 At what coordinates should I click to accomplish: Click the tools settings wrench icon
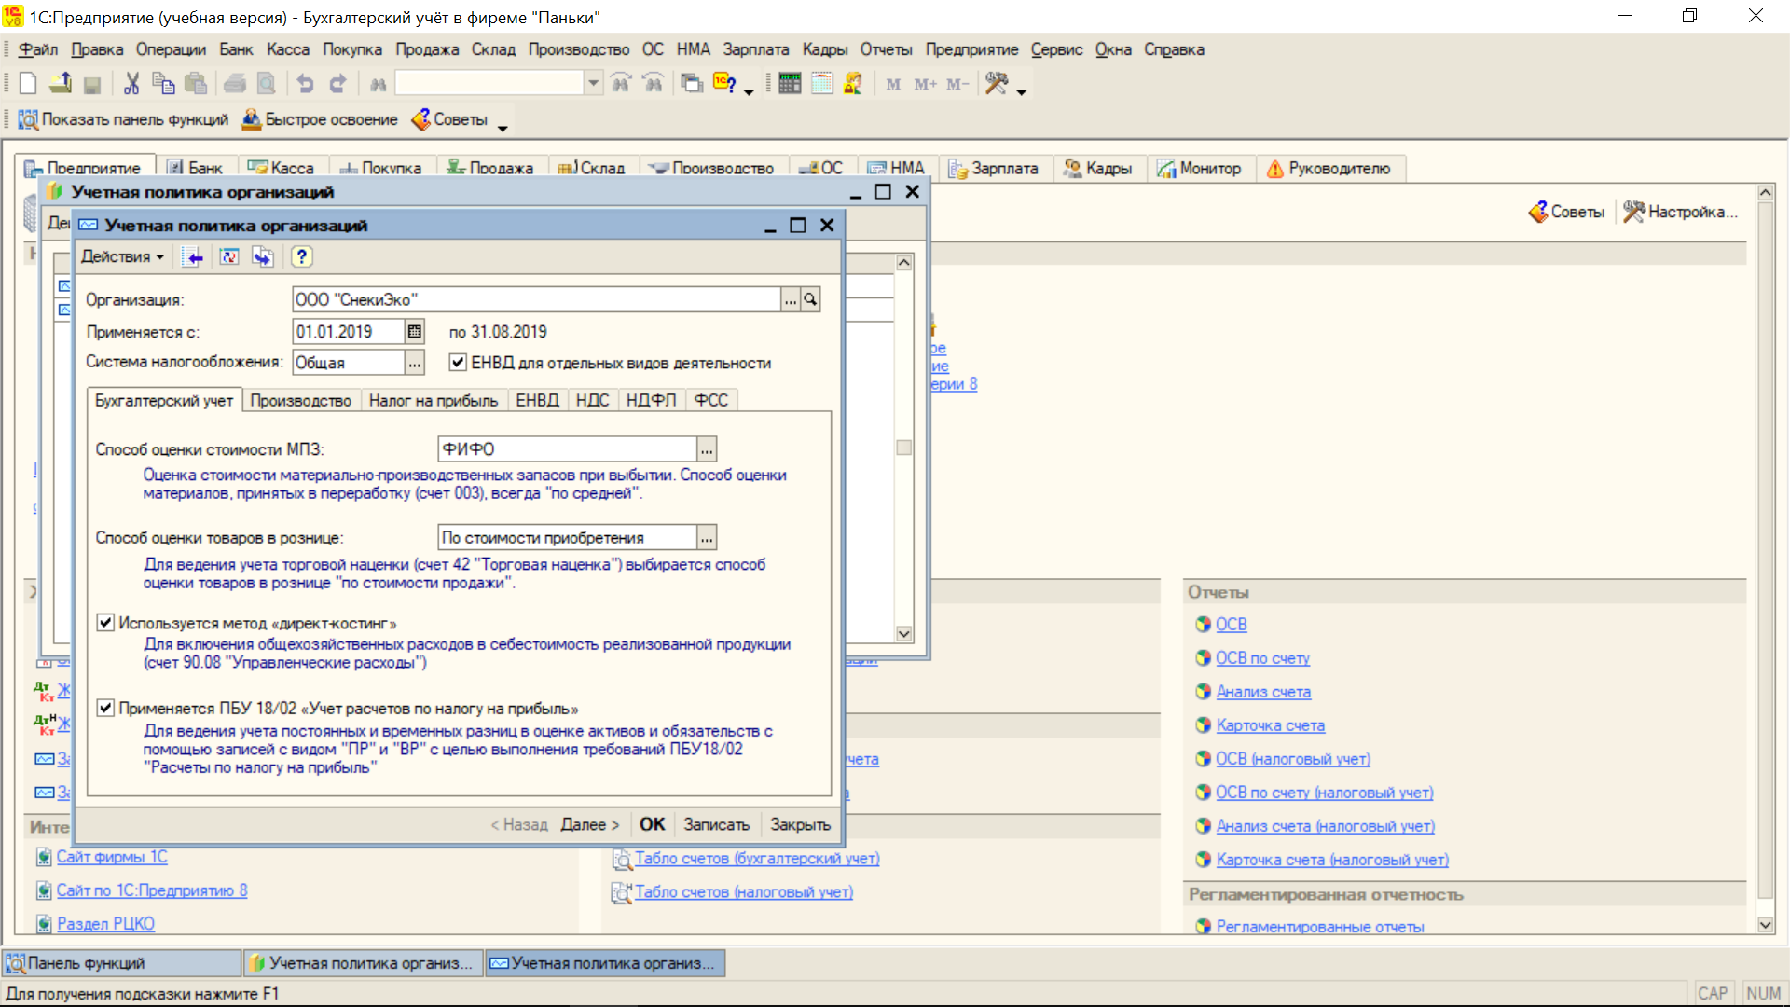[997, 84]
